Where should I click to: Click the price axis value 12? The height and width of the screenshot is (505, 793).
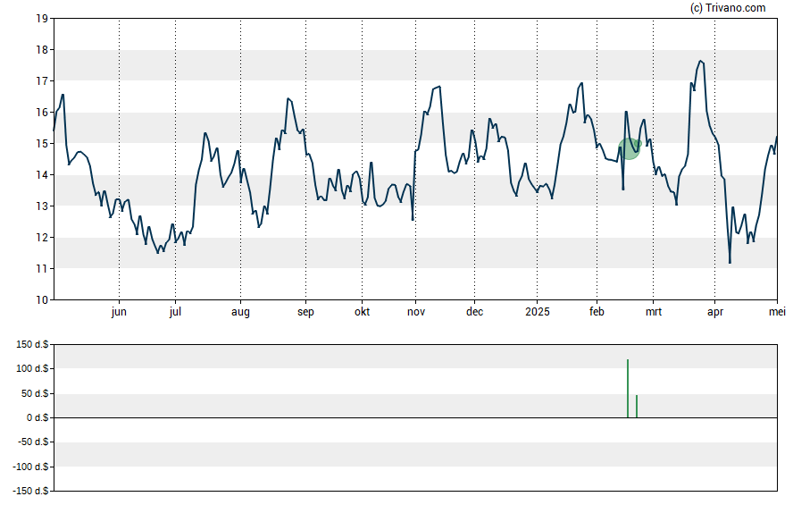(42, 238)
